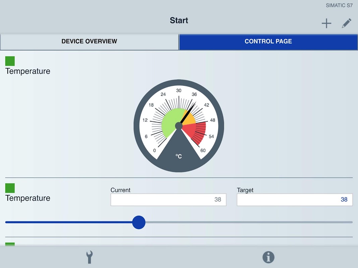Click the gauge needle center hub
The height and width of the screenshot is (268, 358).
tap(179, 126)
